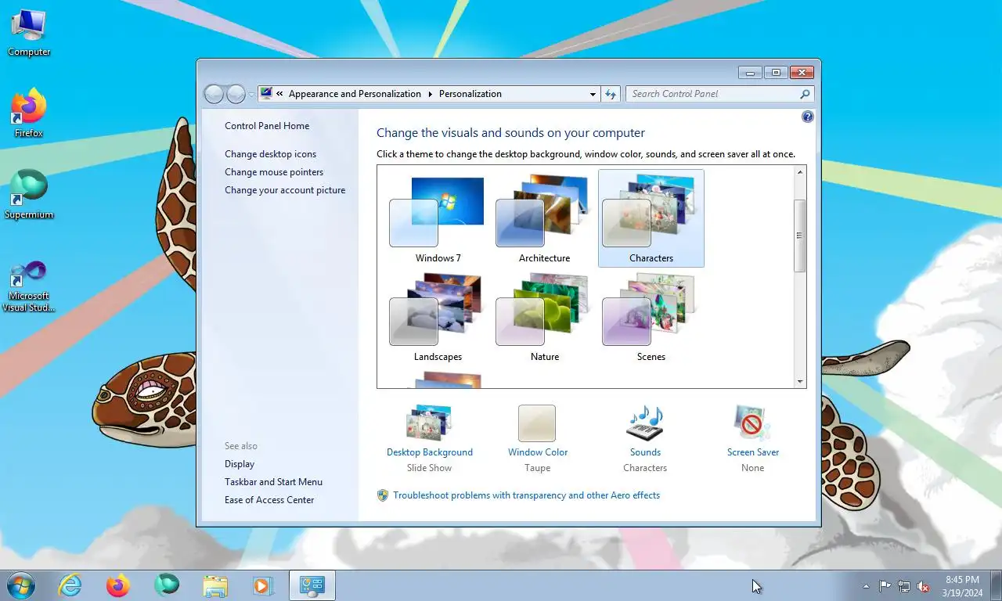The width and height of the screenshot is (1002, 601).
Task: Click the shield icon beside Troubleshoot link
Action: pyautogui.click(x=383, y=495)
